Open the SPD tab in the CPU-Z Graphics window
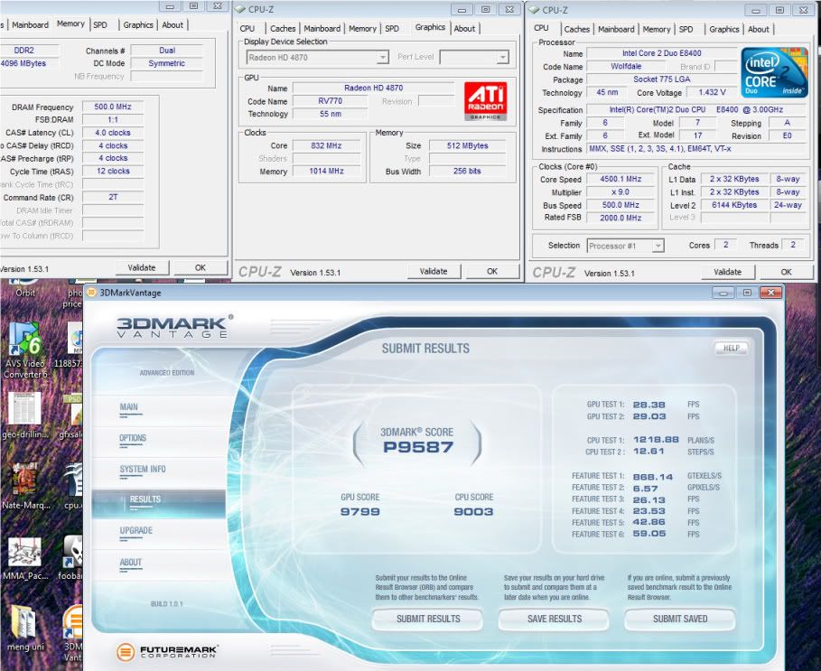This screenshot has height=671, width=821. pyautogui.click(x=392, y=29)
